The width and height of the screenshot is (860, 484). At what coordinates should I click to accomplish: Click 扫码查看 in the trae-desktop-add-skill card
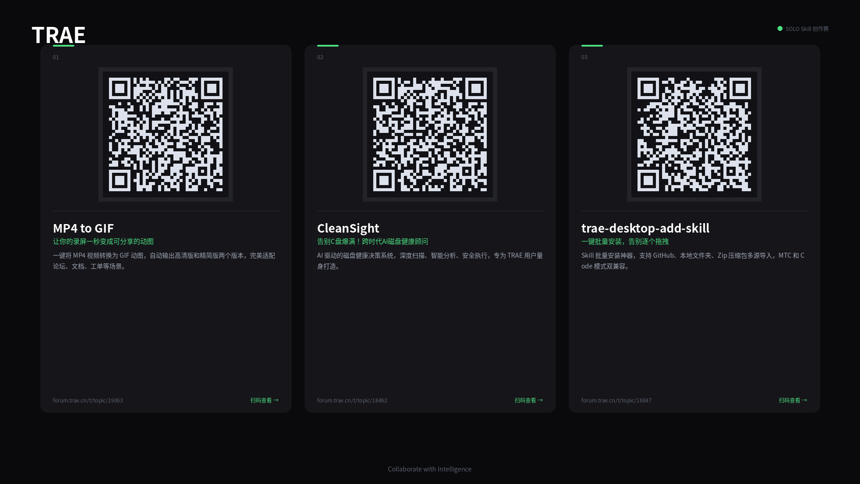coord(793,400)
